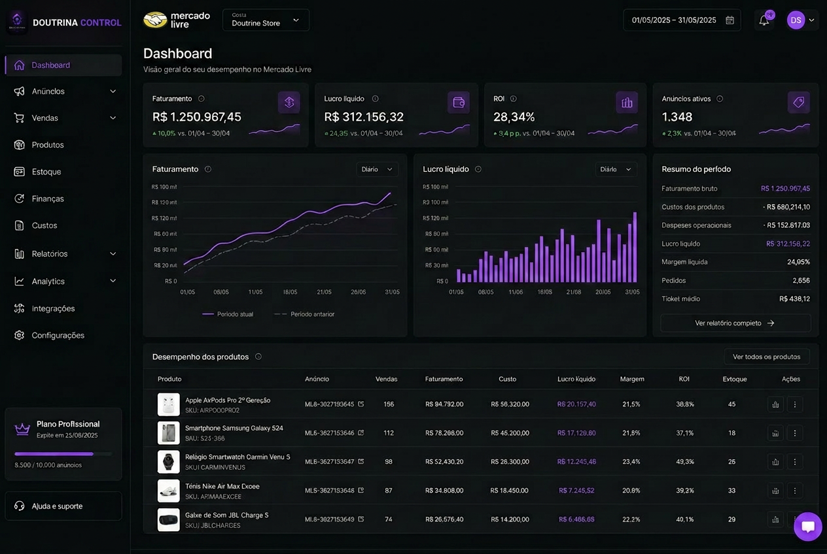Sort by the Vendas column header
This screenshot has height=554, width=827.
tap(387, 379)
